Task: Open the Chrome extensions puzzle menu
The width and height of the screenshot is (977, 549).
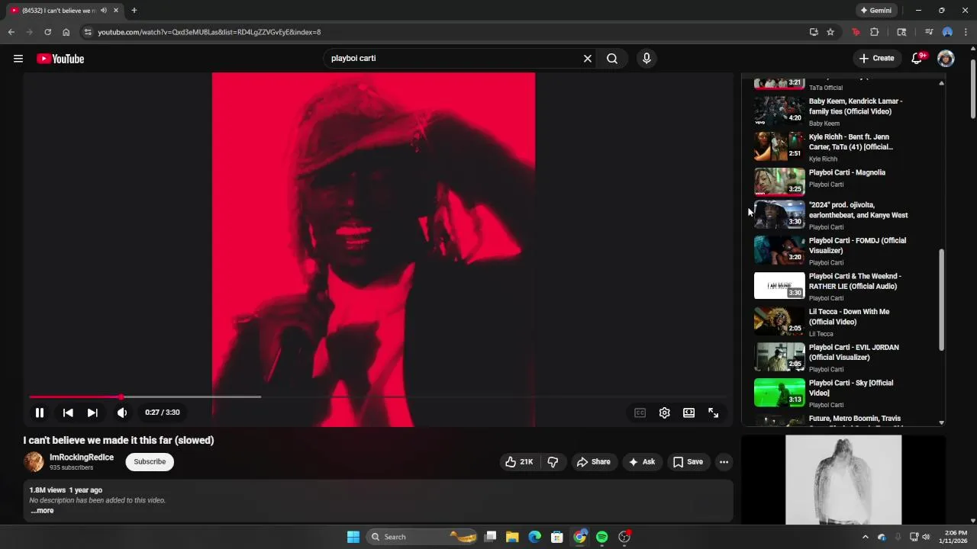Action: point(875,32)
